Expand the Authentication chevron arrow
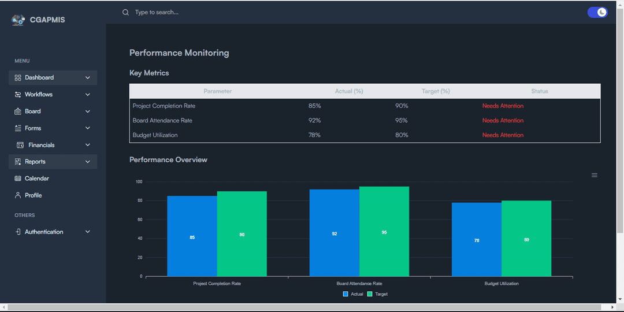The image size is (624, 312). 88,232
